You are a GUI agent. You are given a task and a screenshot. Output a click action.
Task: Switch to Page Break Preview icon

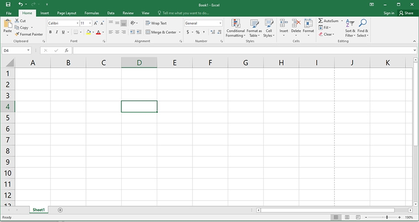pyautogui.click(x=358, y=217)
